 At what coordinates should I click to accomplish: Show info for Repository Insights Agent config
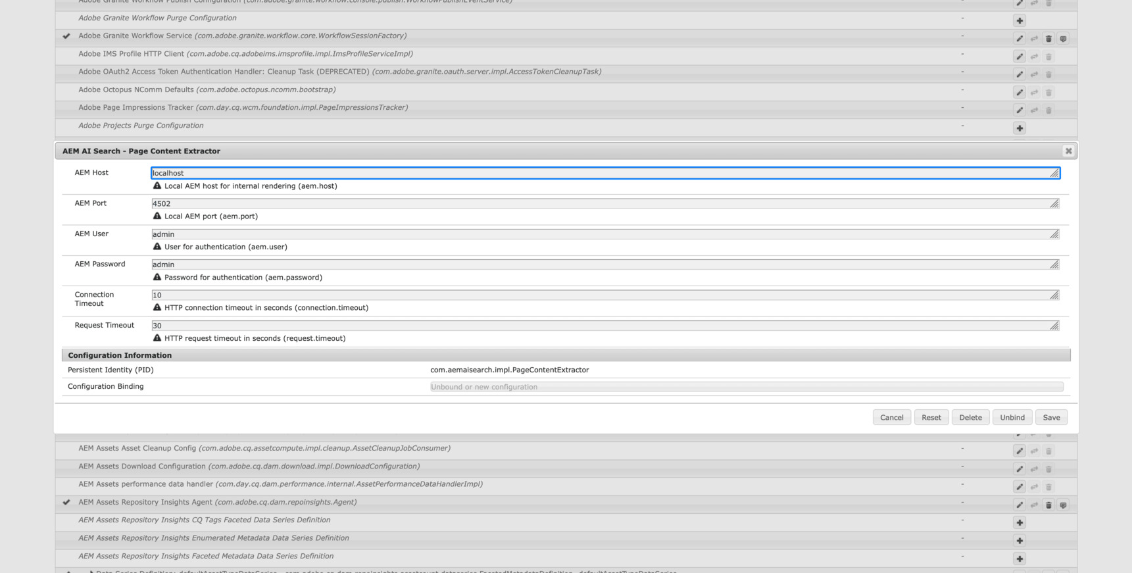[1063, 505]
